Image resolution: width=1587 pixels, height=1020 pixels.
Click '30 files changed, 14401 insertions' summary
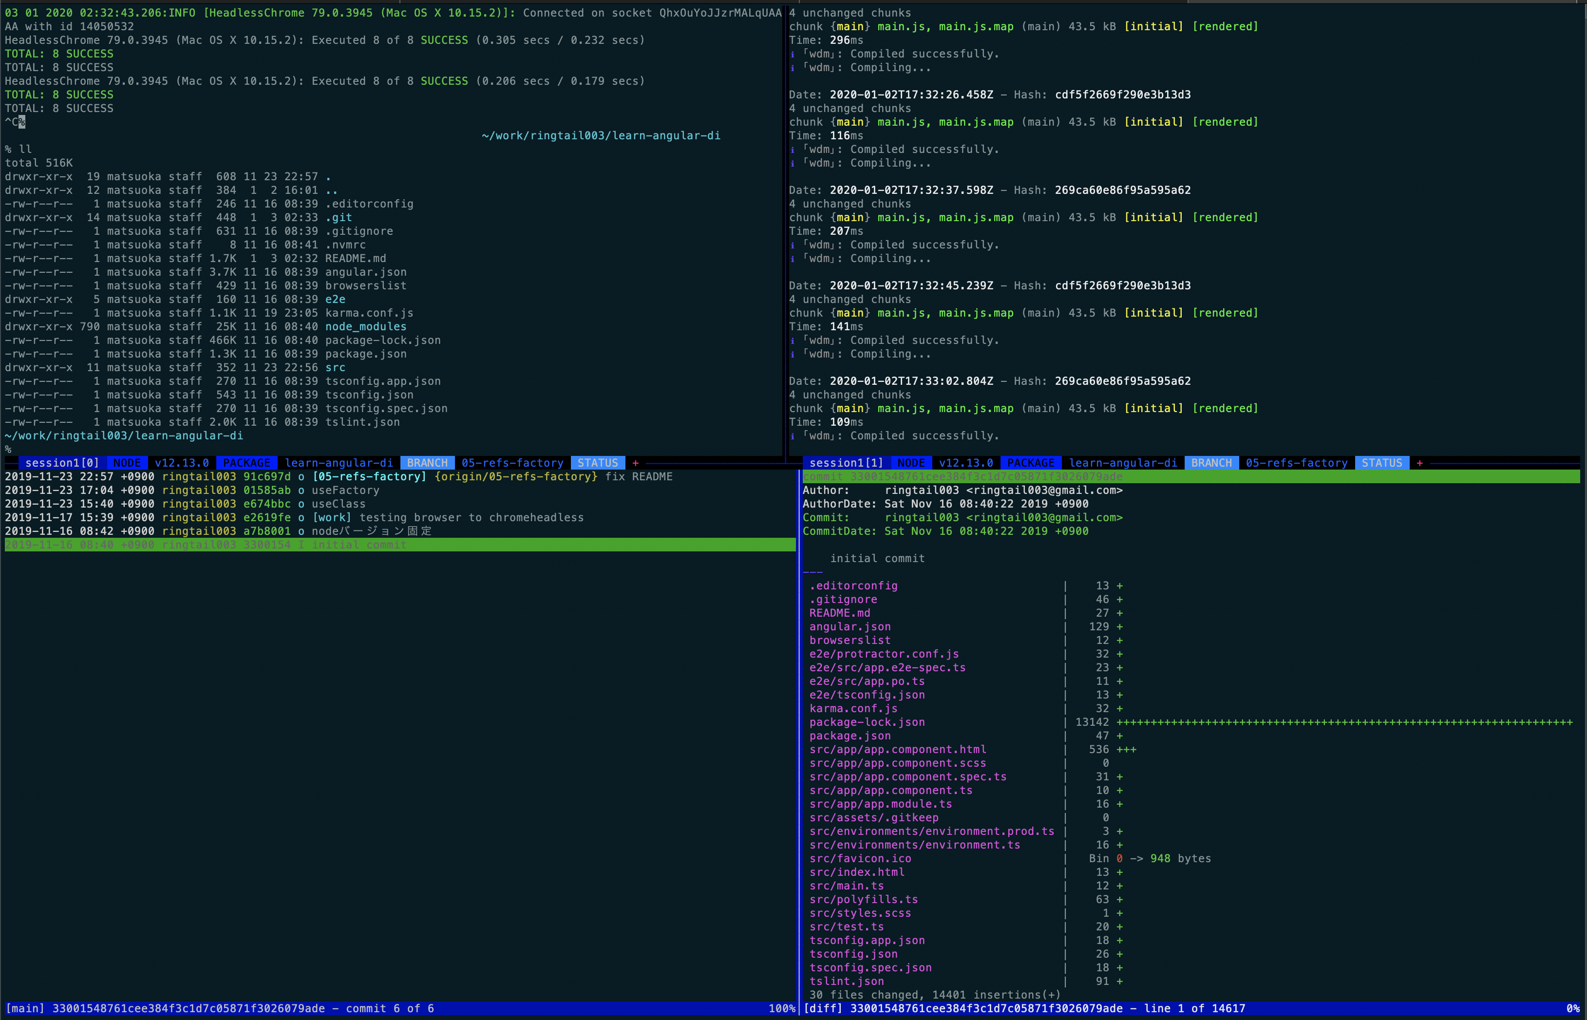pos(935,995)
